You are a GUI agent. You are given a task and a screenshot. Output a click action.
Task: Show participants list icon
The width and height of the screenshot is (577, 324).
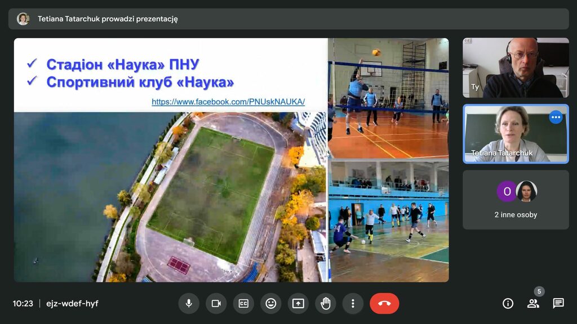pos(533,303)
